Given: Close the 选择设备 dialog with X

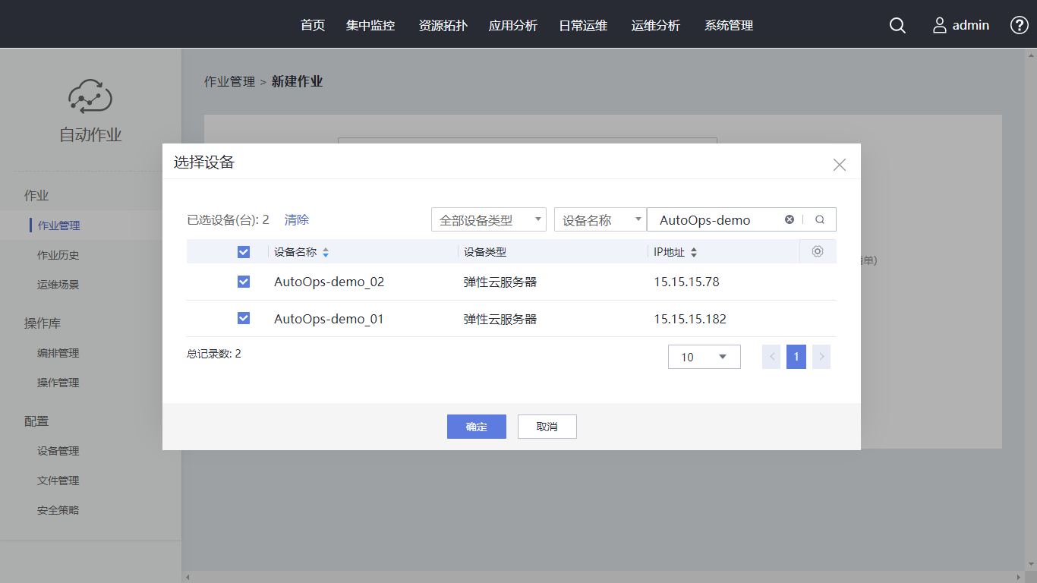Looking at the screenshot, I should coord(839,165).
